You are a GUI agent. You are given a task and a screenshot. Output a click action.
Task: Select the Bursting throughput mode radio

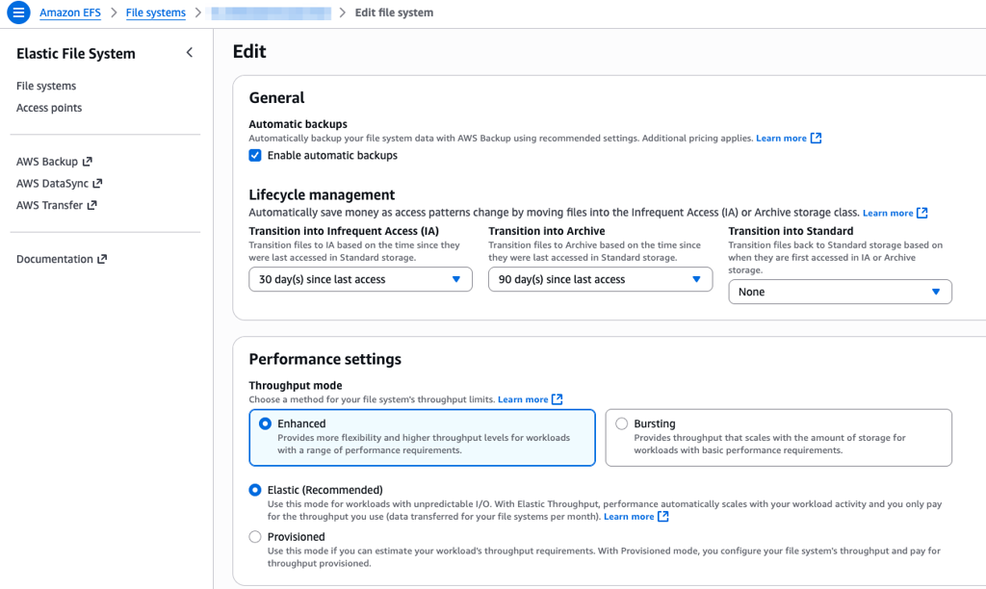coord(622,423)
